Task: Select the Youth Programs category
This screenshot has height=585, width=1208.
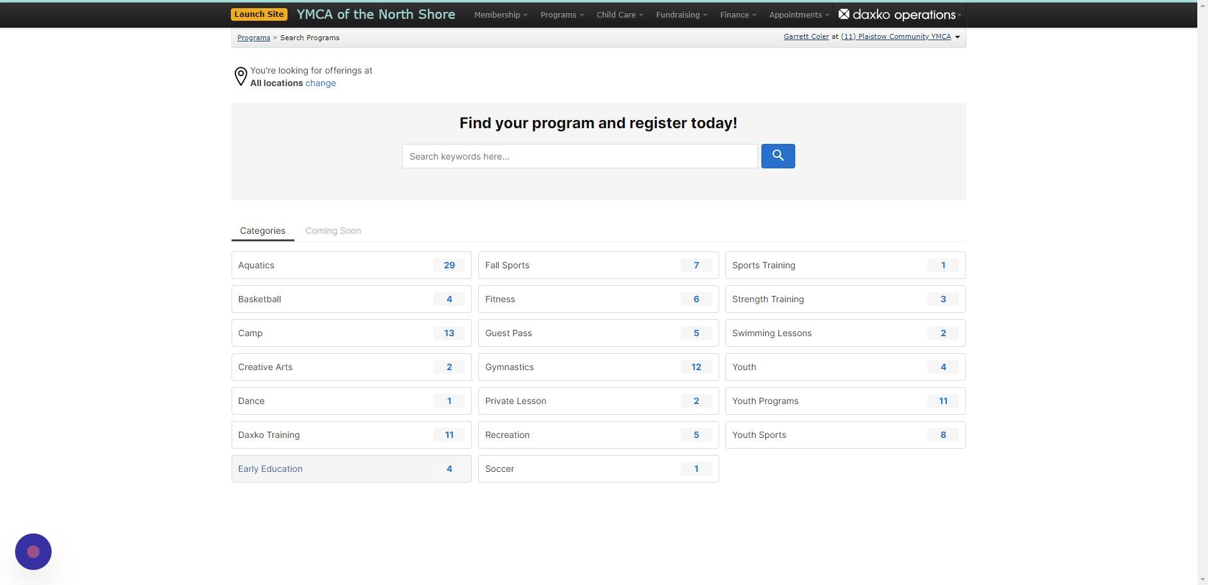Action: click(845, 401)
